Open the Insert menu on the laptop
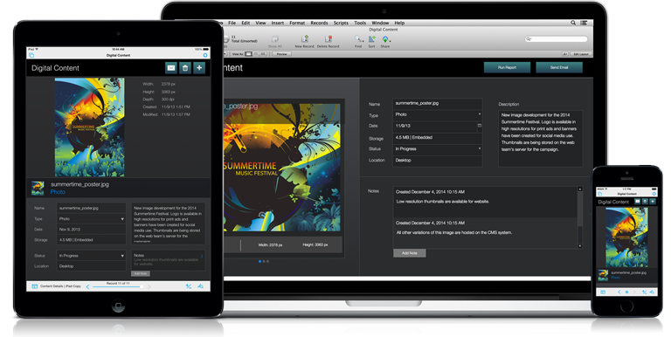The width and height of the screenshot is (671, 337). [x=277, y=23]
